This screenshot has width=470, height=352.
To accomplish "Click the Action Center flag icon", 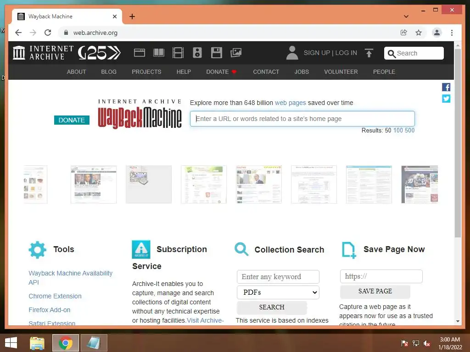I will (x=404, y=343).
